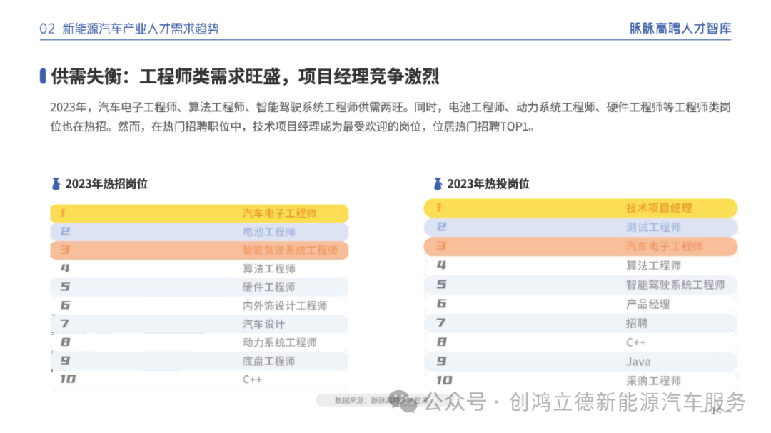
Task: Click the 采购工程师 row
Action: [653, 380]
